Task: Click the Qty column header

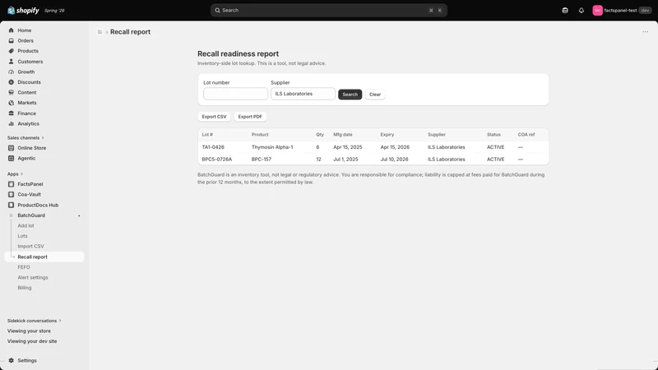Action: tap(320, 135)
